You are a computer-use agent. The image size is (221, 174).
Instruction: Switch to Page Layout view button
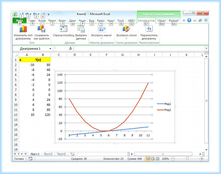coord(152,159)
